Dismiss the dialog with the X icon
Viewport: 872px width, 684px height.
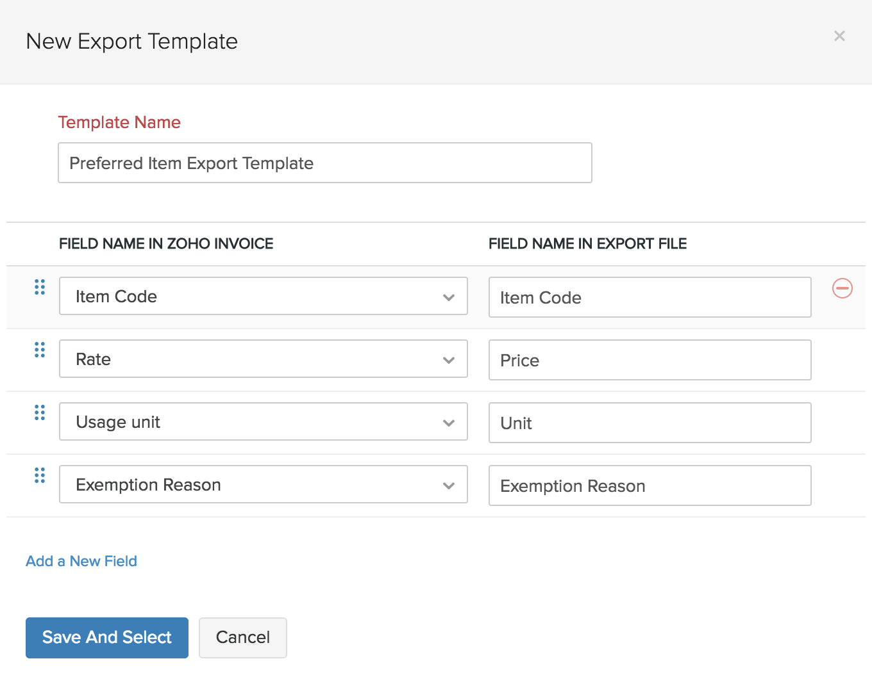pyautogui.click(x=839, y=36)
